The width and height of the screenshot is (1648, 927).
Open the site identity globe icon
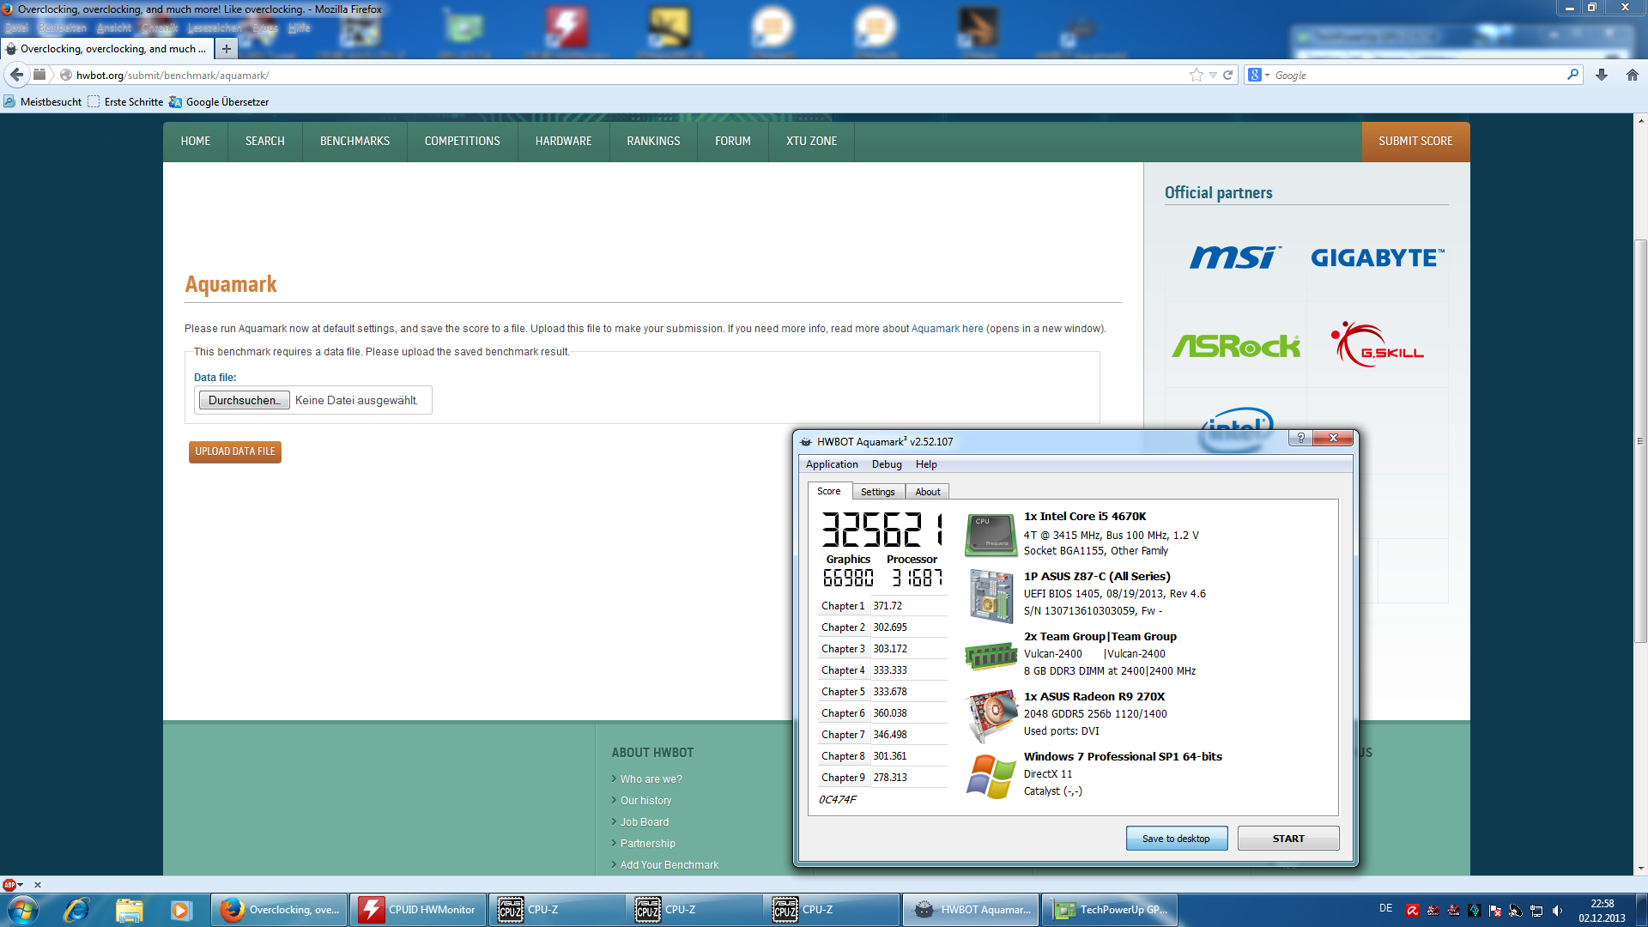[x=65, y=76]
